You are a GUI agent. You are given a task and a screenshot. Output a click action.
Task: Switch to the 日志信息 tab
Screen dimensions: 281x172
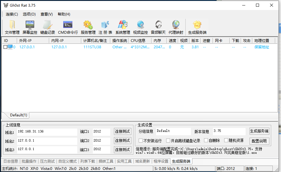[x=11, y=161]
